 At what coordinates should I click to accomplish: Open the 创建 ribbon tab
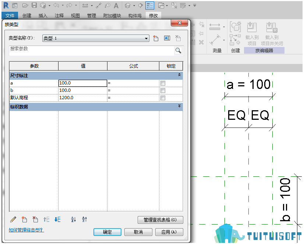tap(27, 16)
